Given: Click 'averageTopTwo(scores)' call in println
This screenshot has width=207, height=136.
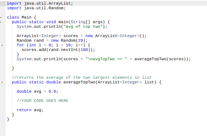Looking at the screenshot, I should (160, 59).
